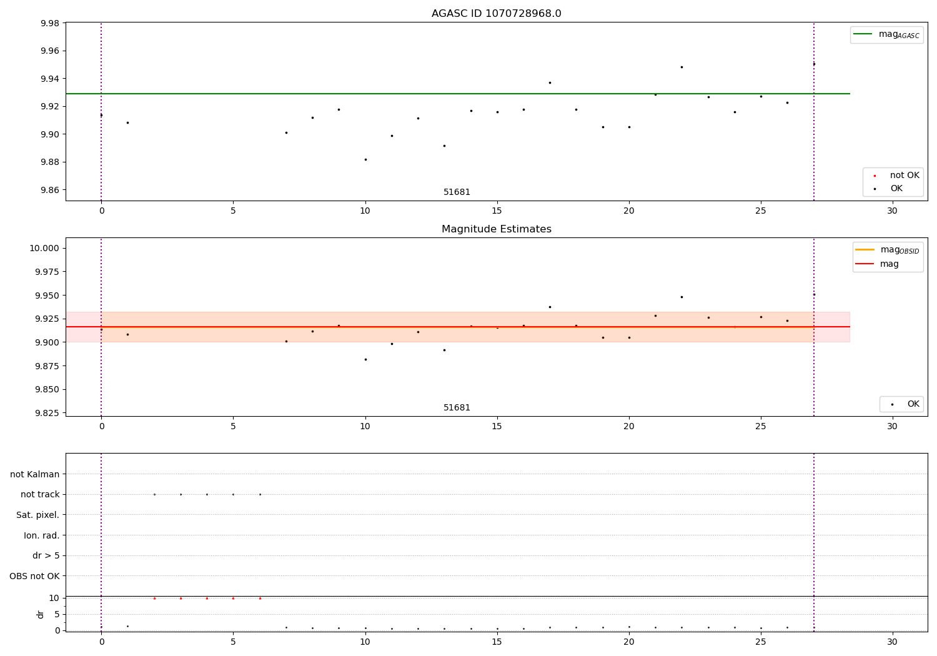
Task: Click the '25' x-axis tick of the top plot
Action: point(760,211)
